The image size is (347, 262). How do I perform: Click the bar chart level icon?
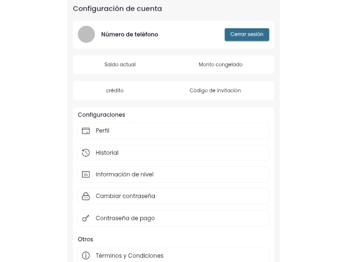pos(86,175)
